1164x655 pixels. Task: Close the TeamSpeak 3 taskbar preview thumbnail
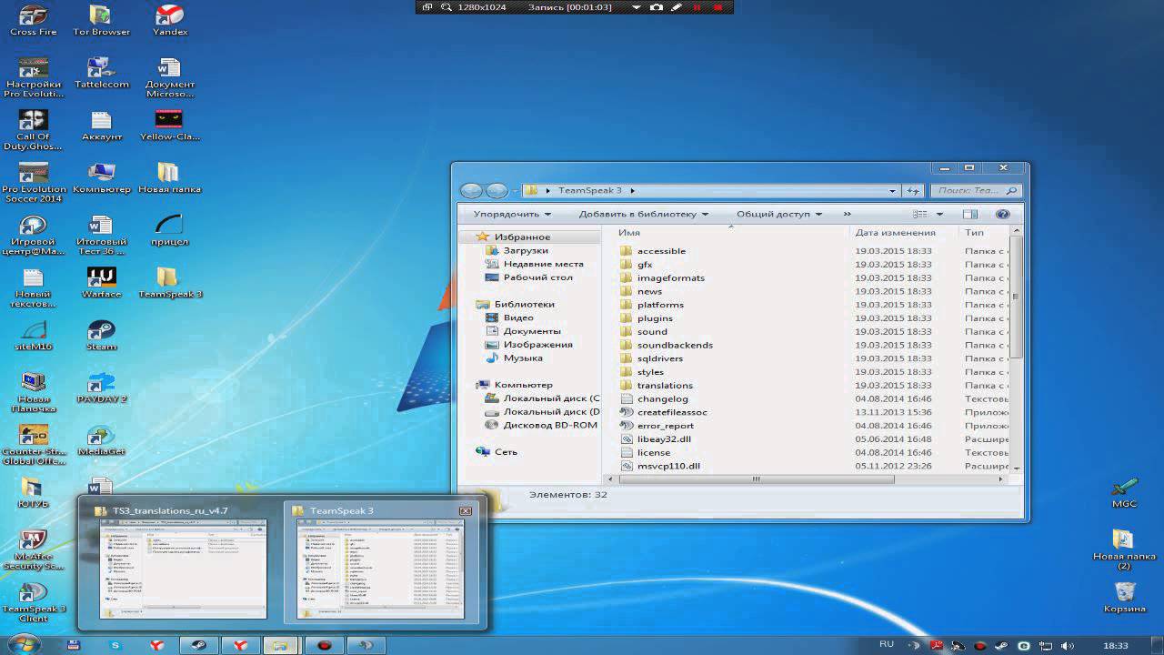(x=466, y=511)
